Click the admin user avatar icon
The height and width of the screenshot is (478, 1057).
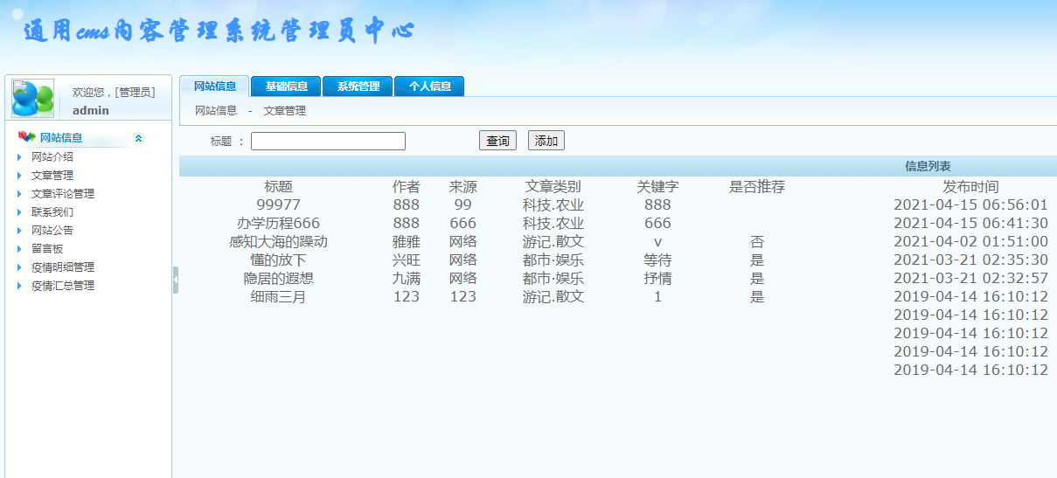coord(32,99)
